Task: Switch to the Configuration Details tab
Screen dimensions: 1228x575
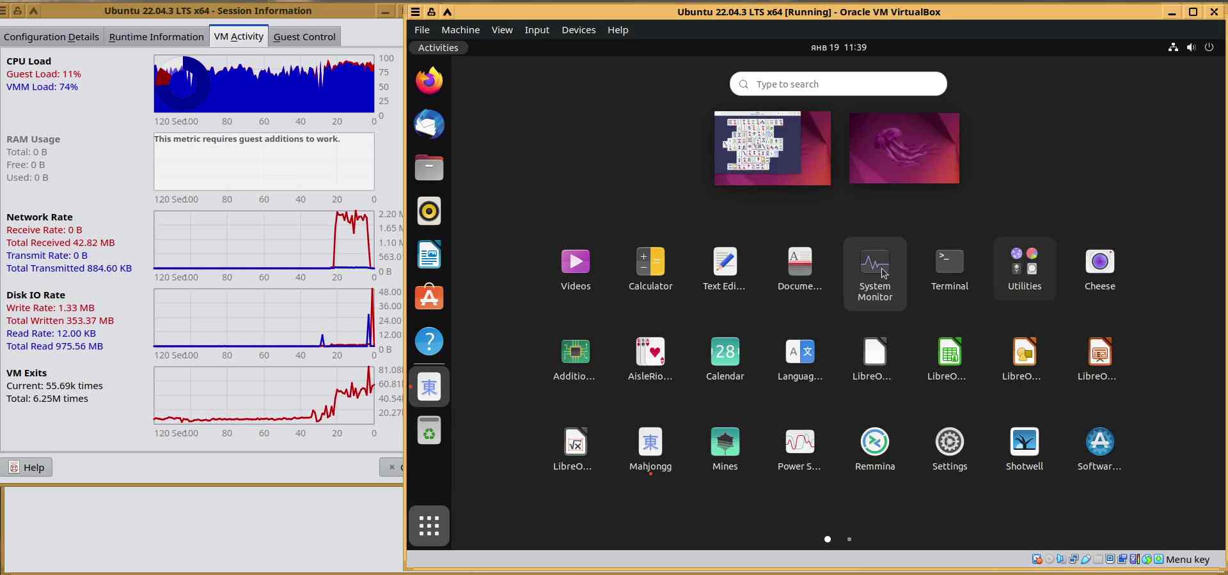Action: pos(51,37)
